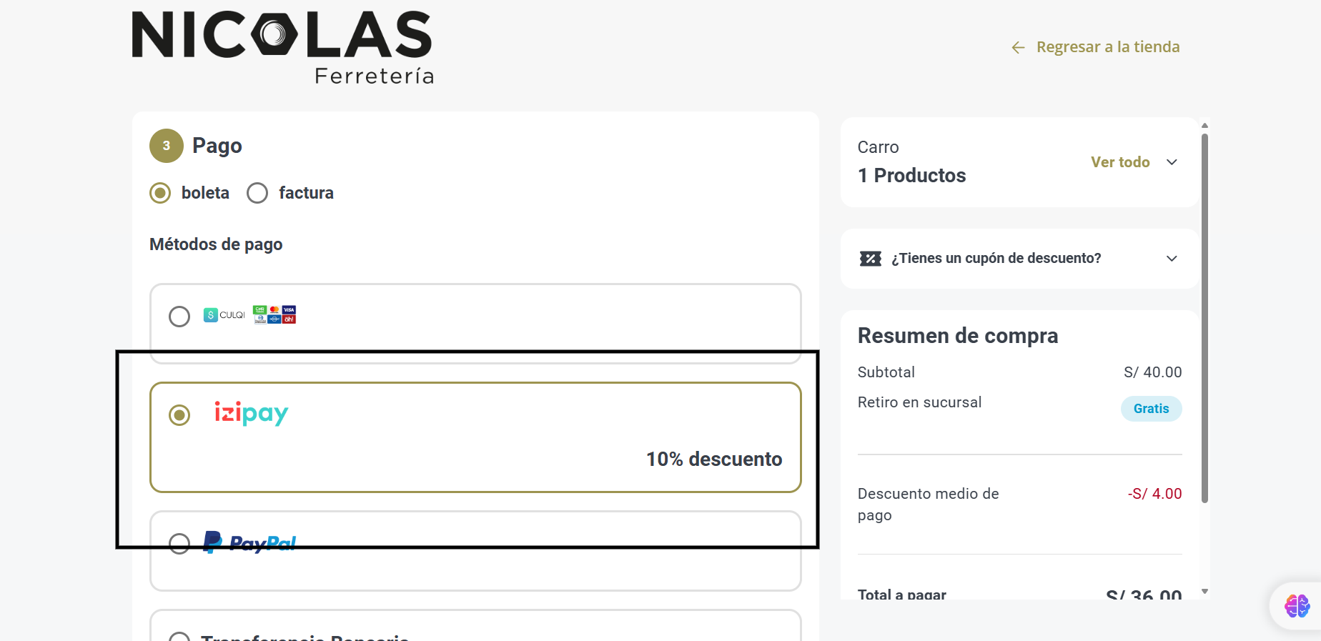
Task: Open Ver todo cart link
Action: (x=1120, y=162)
